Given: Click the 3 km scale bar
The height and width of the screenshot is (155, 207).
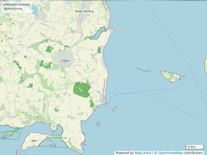Looking at the screenshot, I should coord(195,147).
